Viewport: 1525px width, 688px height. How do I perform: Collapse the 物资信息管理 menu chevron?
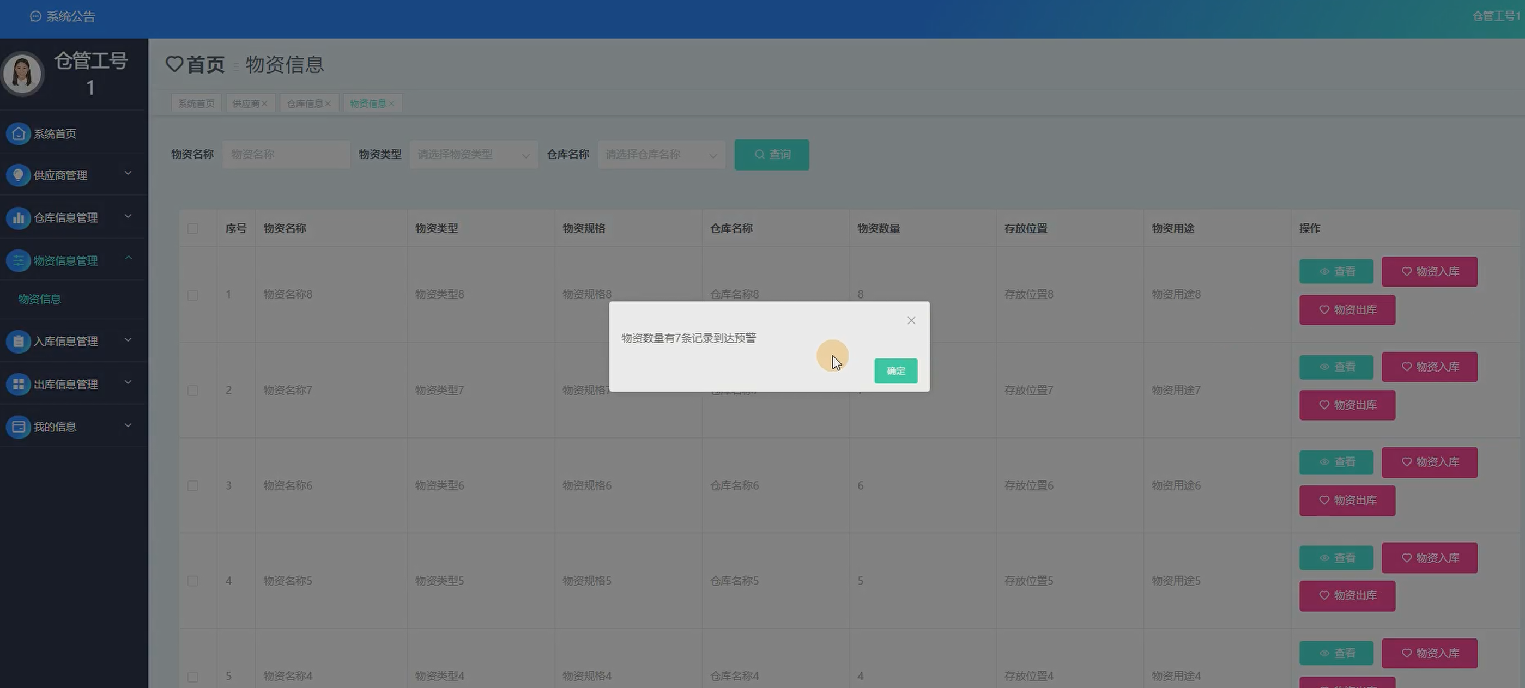[128, 258]
